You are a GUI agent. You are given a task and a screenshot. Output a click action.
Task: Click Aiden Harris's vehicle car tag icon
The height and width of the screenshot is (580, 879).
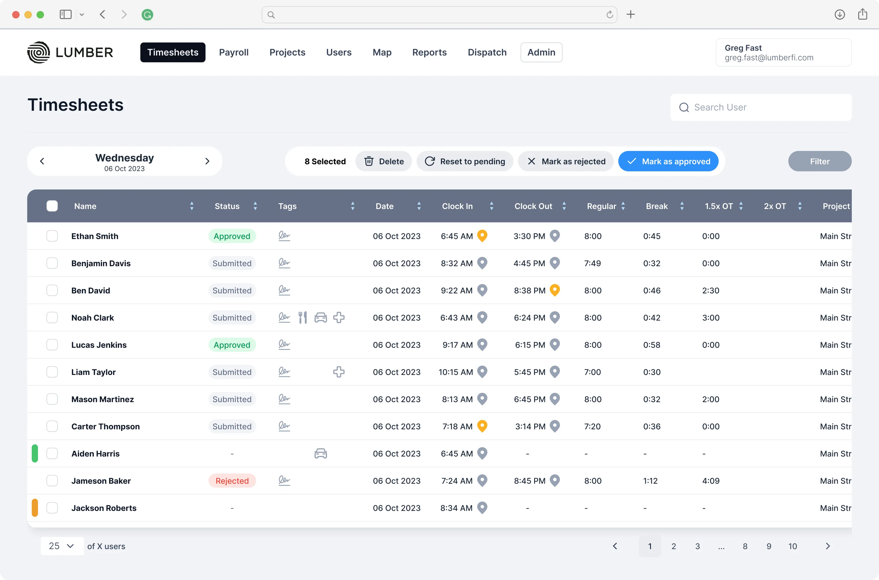pyautogui.click(x=320, y=453)
